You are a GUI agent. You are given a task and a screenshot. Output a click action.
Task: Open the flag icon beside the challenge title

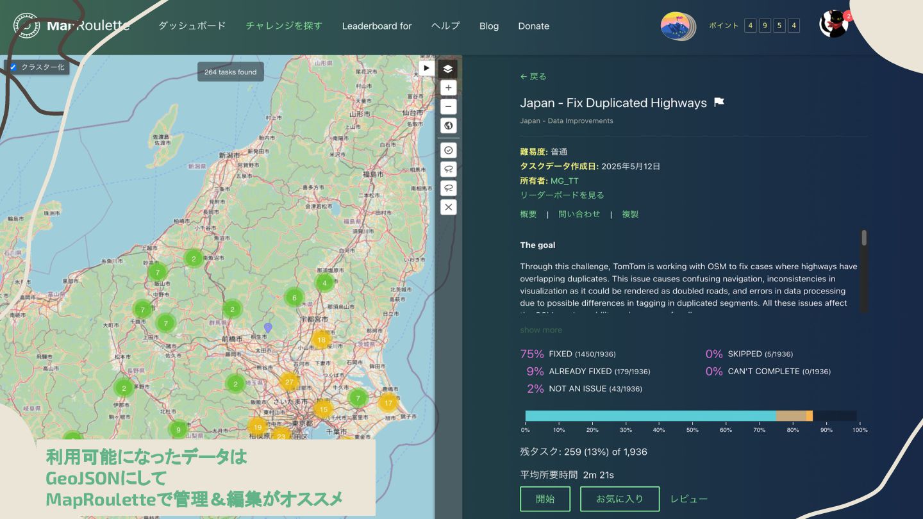click(719, 103)
